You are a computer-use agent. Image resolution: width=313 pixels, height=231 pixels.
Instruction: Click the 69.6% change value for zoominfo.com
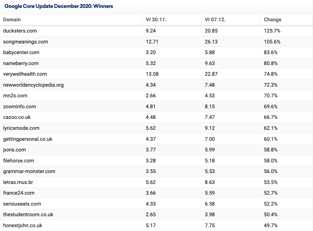click(x=271, y=106)
